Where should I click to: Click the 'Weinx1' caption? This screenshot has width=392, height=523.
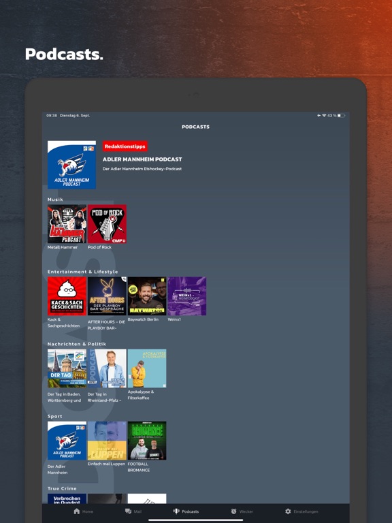coord(174,319)
